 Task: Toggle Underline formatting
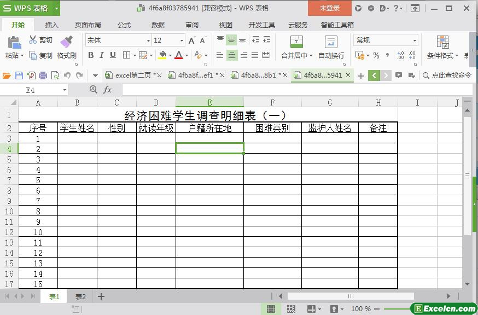tap(113, 55)
